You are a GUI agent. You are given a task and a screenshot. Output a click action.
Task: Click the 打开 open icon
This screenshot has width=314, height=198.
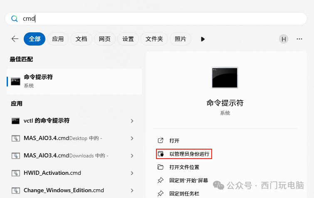[x=161, y=141]
